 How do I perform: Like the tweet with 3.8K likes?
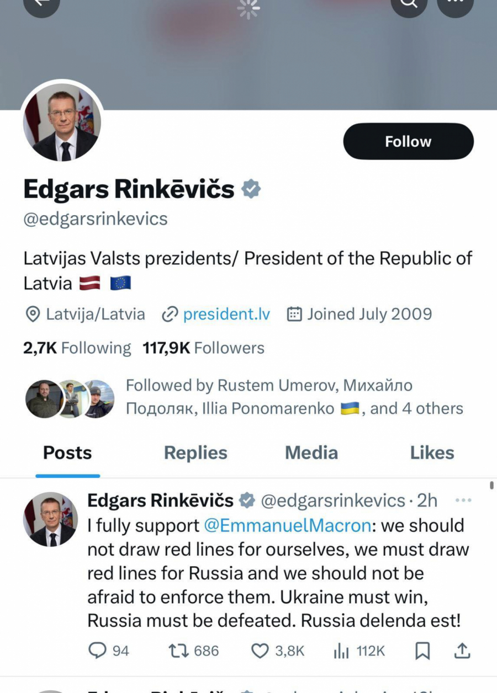click(260, 651)
